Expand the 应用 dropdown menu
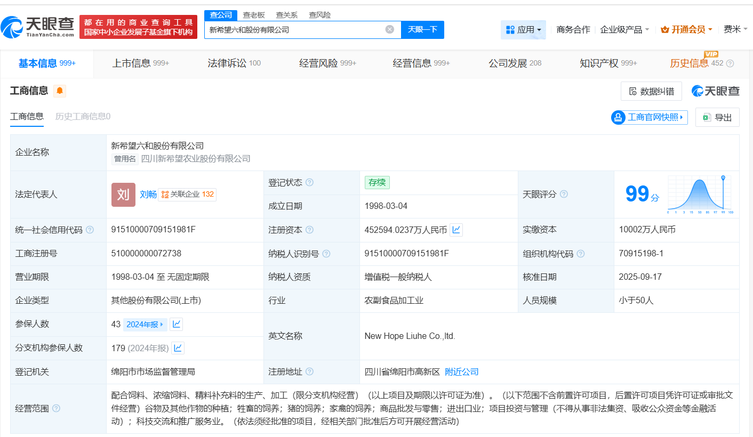 [x=523, y=30]
